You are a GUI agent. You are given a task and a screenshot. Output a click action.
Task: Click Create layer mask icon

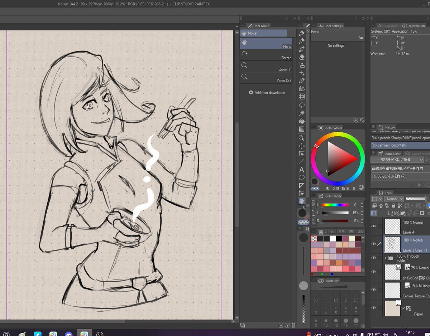(422, 213)
